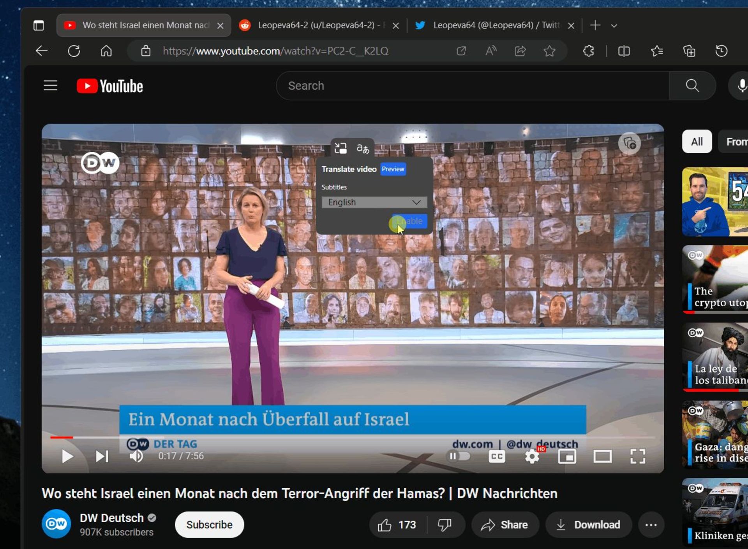Click the picture-in-picture overlay icon
Screen dimensions: 748x549
(340, 148)
